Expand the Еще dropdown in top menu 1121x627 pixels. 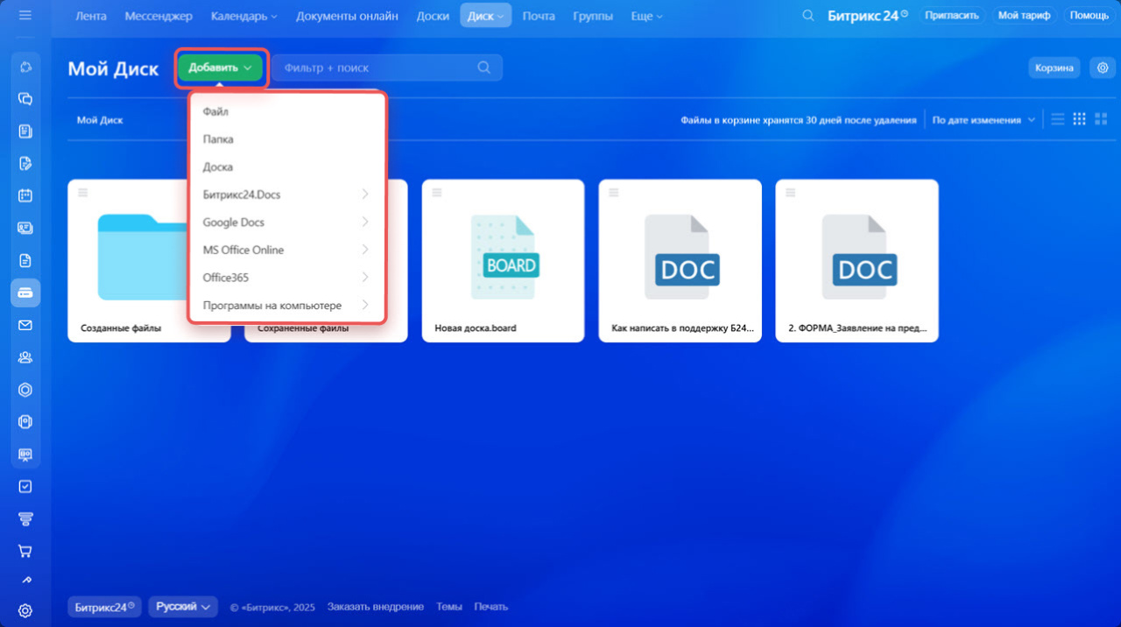[646, 16]
